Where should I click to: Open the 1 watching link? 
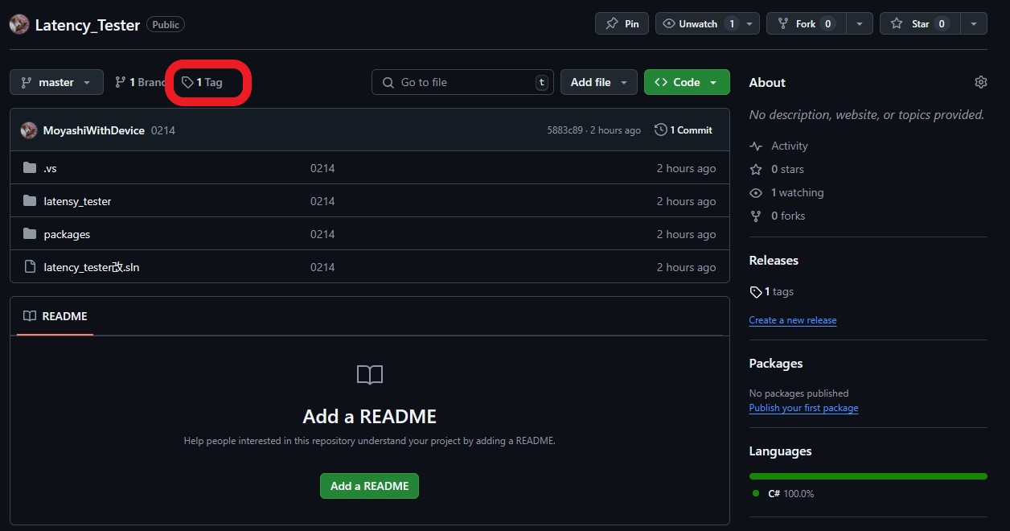pos(786,192)
